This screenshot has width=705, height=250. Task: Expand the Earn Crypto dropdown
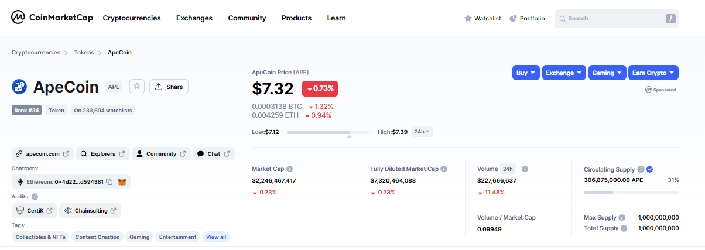653,73
